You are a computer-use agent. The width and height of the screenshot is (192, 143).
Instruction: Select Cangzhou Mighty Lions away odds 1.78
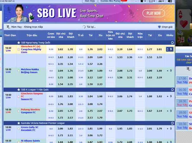[x=70, y=49]
